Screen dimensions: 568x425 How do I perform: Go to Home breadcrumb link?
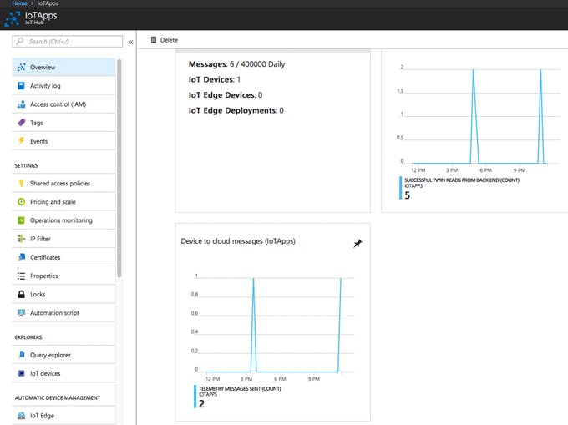pos(19,3)
